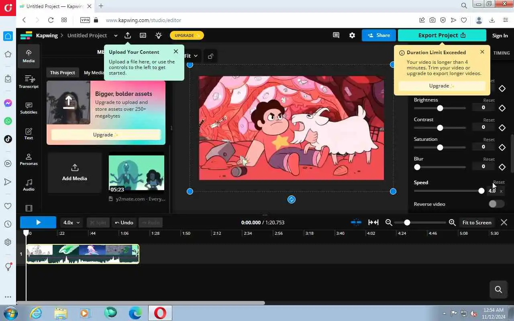Open the Media panel in sidebar
The height and width of the screenshot is (321, 514).
(x=29, y=56)
